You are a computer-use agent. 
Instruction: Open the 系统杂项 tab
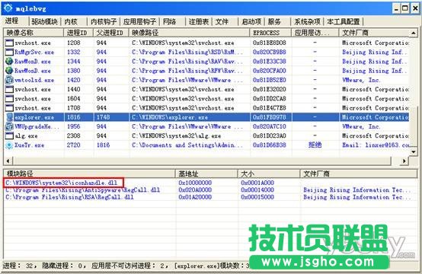coord(307,21)
